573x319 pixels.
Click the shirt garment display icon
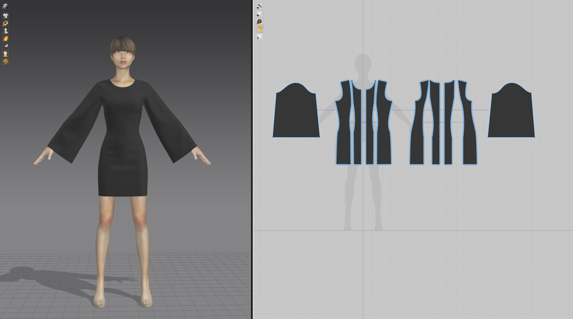tap(5, 15)
